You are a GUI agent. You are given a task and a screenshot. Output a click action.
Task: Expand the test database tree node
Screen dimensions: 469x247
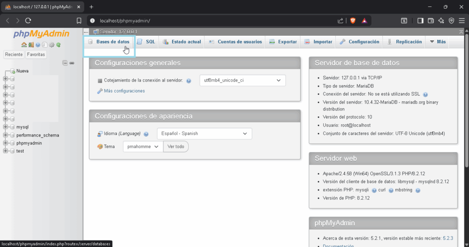pos(5,151)
